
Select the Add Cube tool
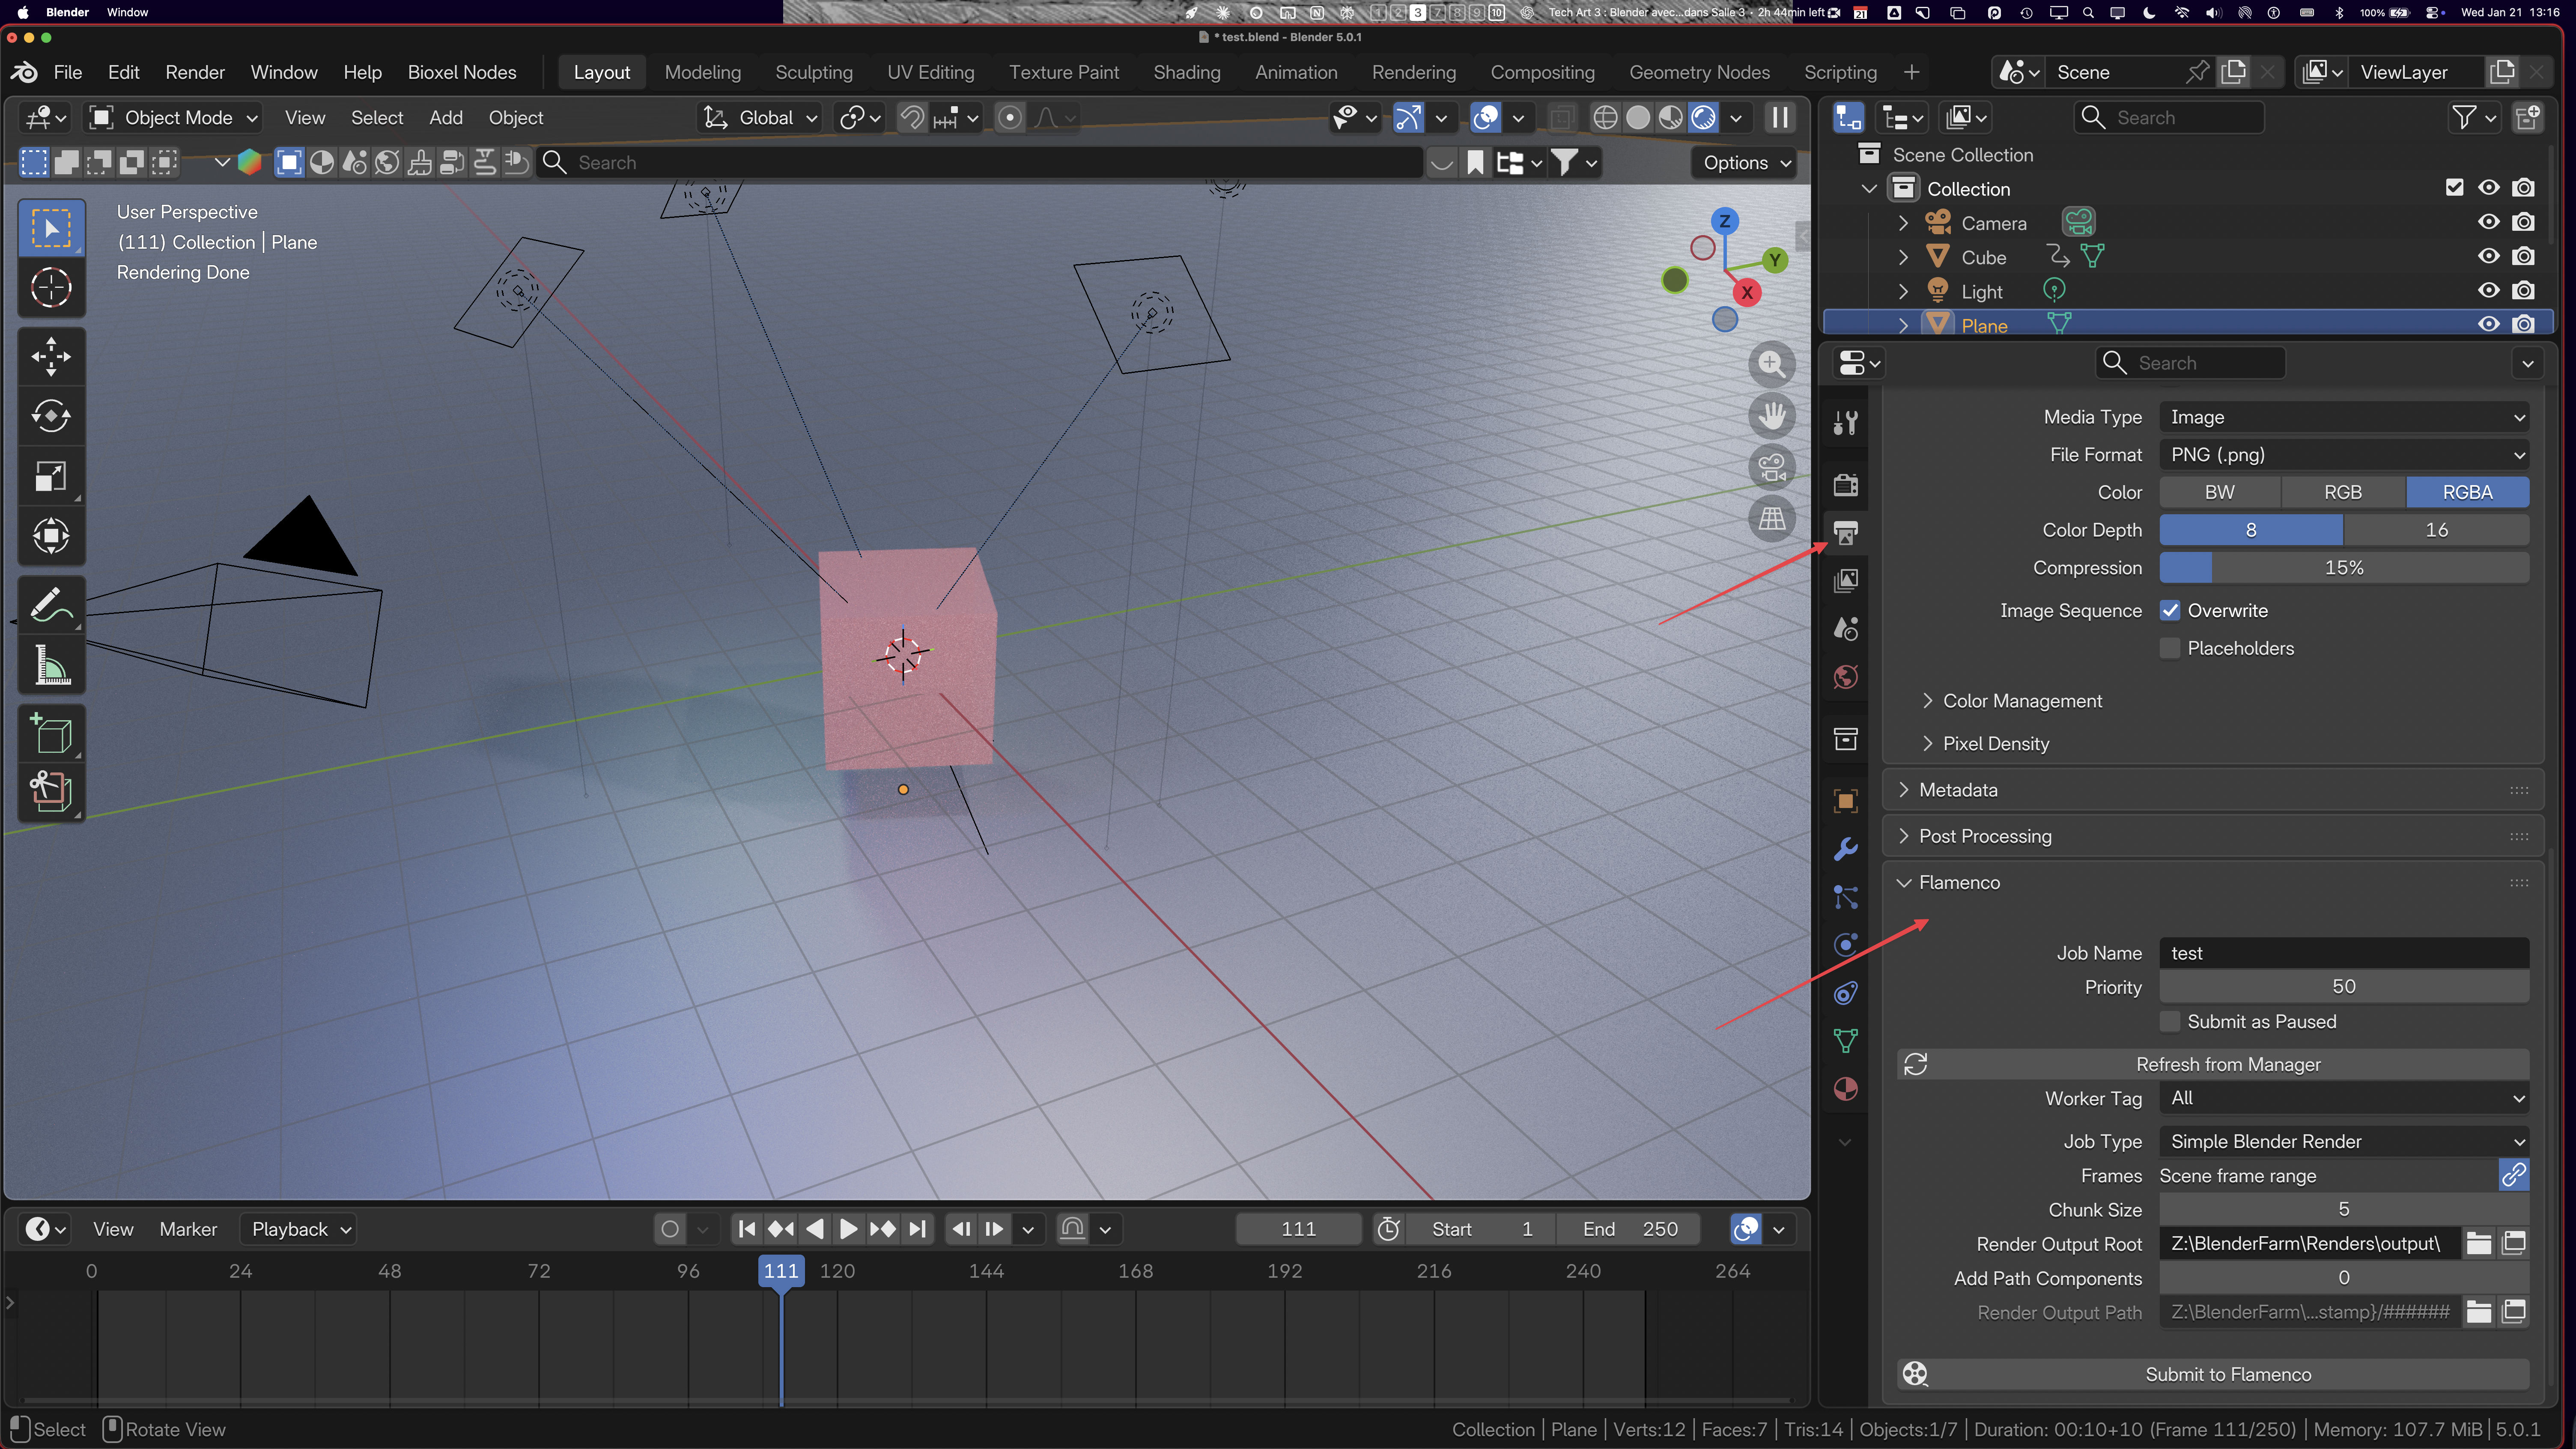(x=51, y=734)
